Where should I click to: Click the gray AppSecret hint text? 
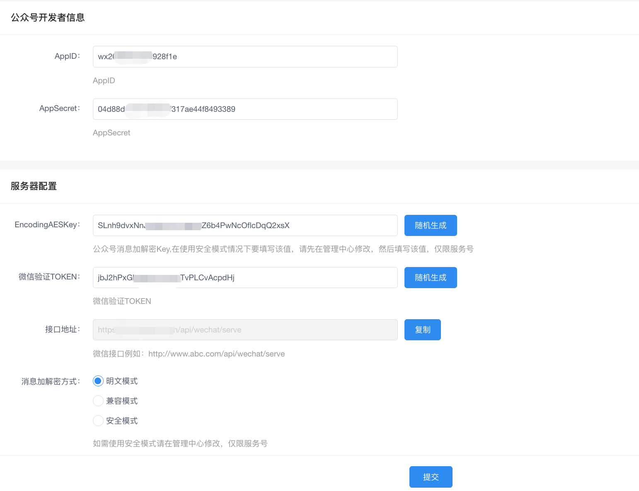pyautogui.click(x=111, y=132)
